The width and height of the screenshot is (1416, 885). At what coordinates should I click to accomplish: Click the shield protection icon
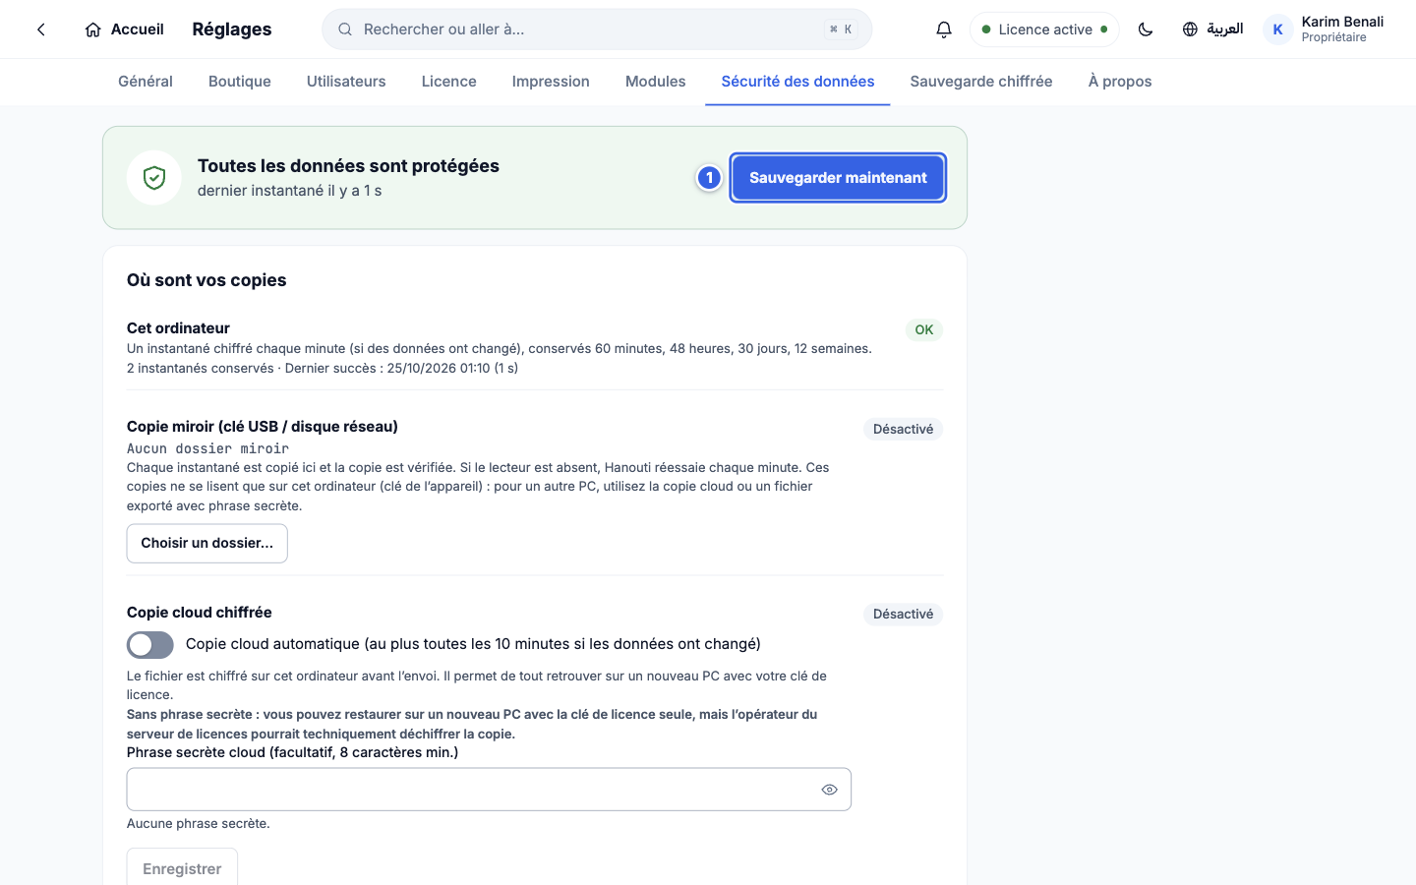154,178
